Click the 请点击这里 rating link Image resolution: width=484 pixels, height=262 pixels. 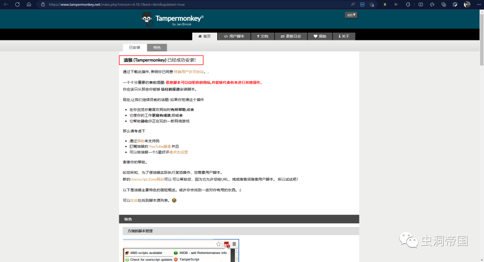coord(178,152)
